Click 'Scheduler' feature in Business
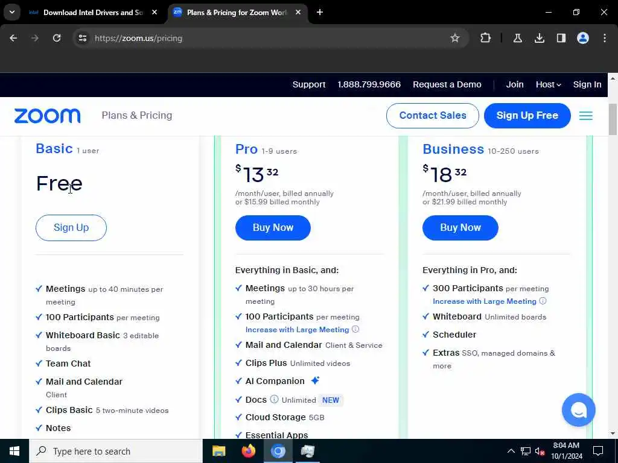Screen dimensions: 618x463 click(x=454, y=335)
